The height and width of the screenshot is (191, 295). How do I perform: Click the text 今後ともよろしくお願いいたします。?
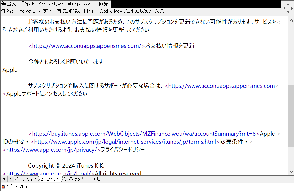(x=68, y=62)
